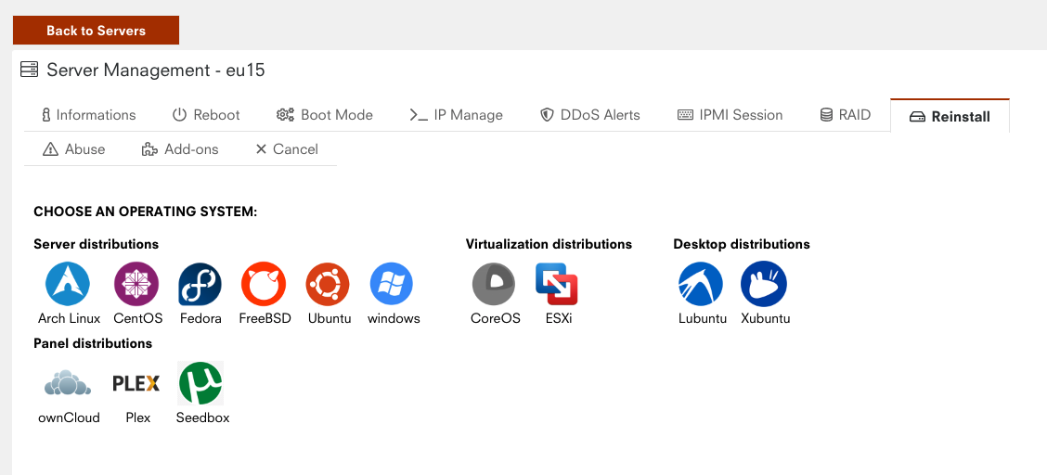The height and width of the screenshot is (475, 1047).
Task: Pick the Seedbox panel icon
Action: pyautogui.click(x=201, y=383)
